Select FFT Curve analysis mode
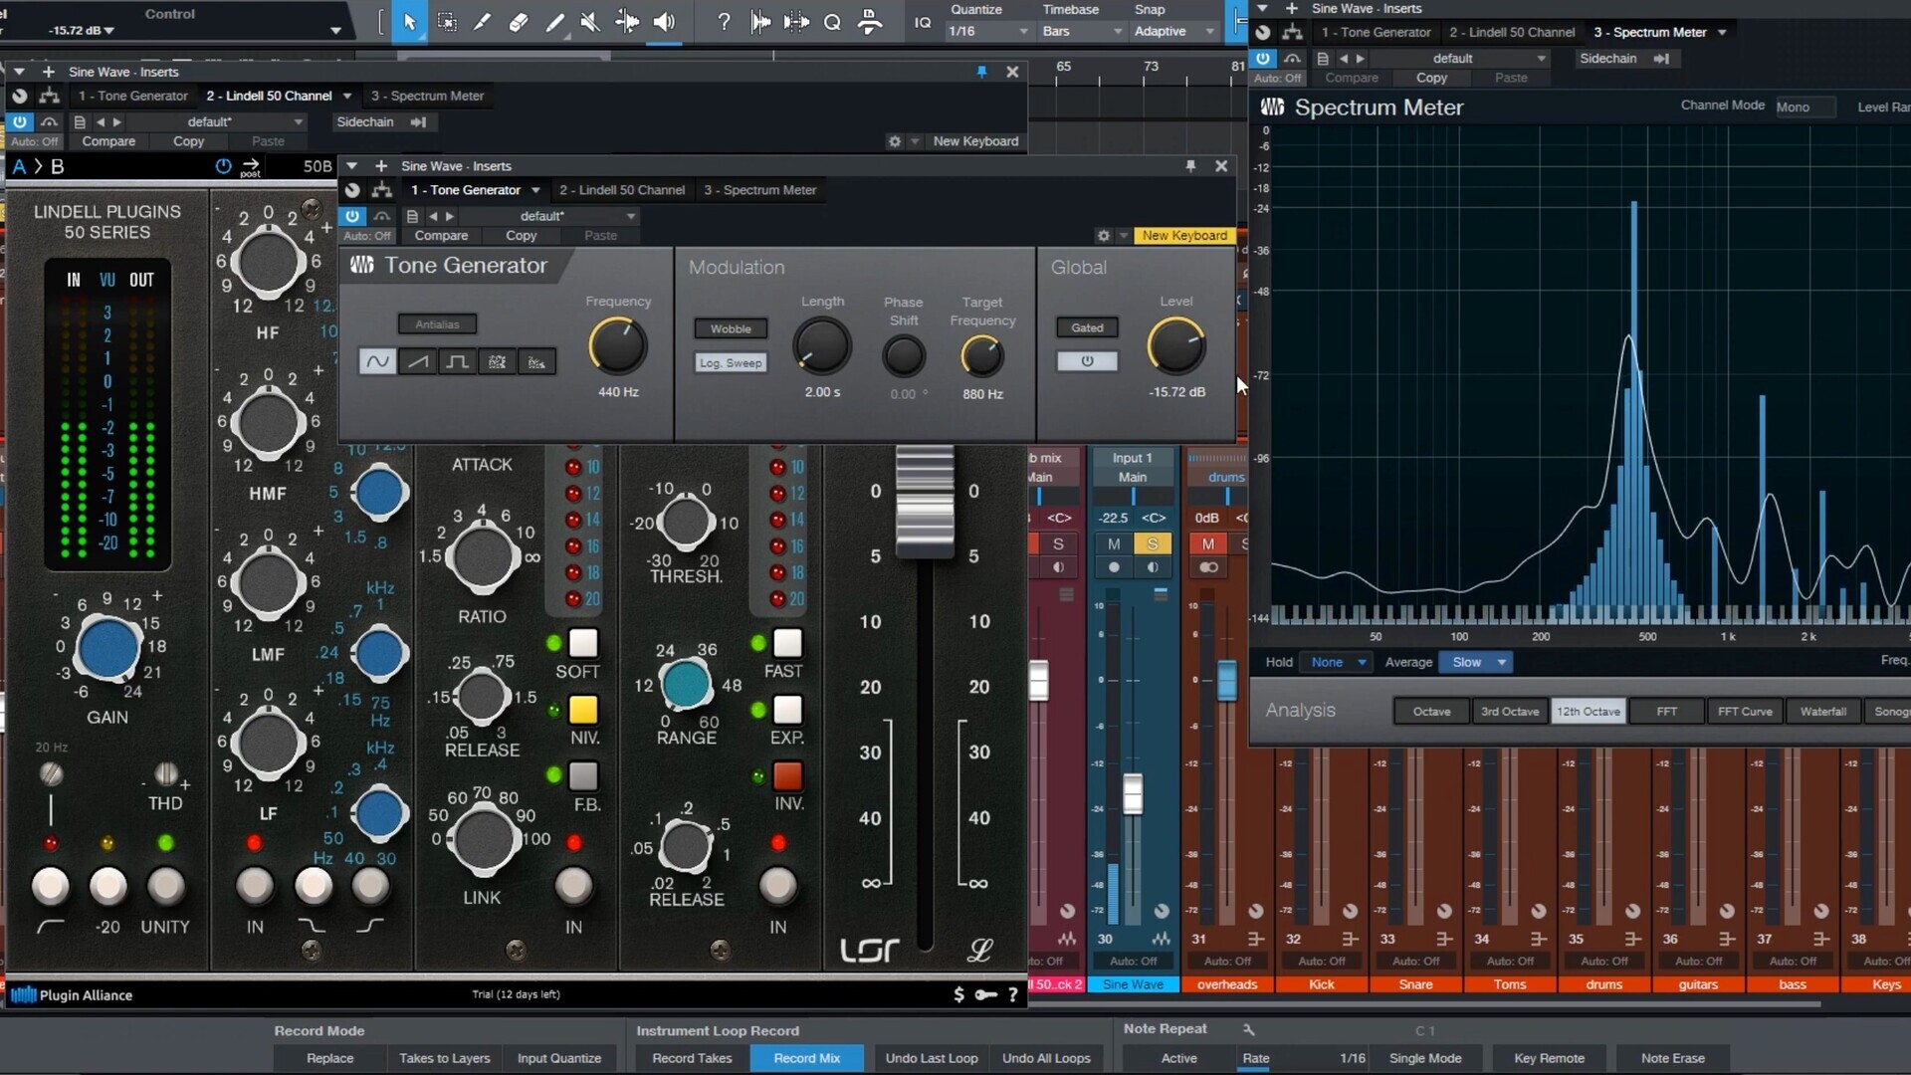The height and width of the screenshot is (1075, 1911). point(1745,712)
